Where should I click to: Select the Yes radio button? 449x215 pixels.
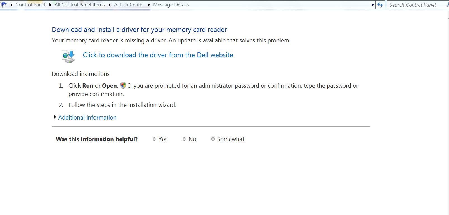tap(154, 139)
